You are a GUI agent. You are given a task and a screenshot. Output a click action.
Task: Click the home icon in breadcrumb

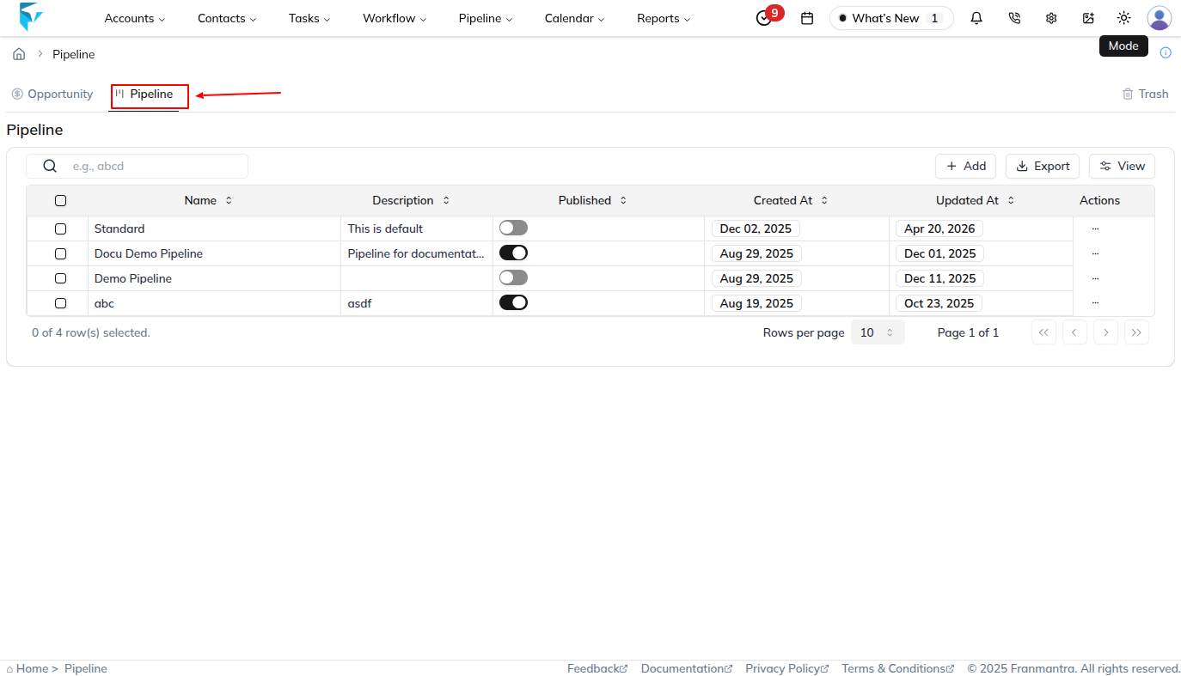point(19,54)
